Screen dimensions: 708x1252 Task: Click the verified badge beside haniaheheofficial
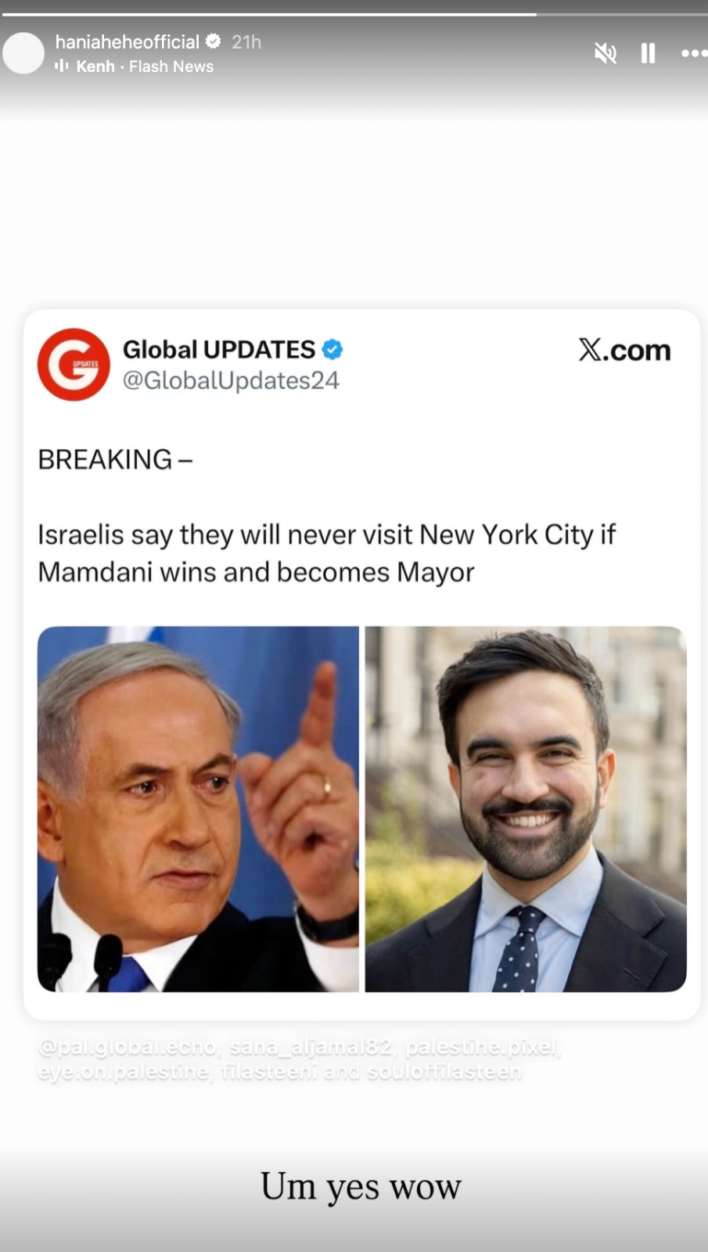pos(213,41)
